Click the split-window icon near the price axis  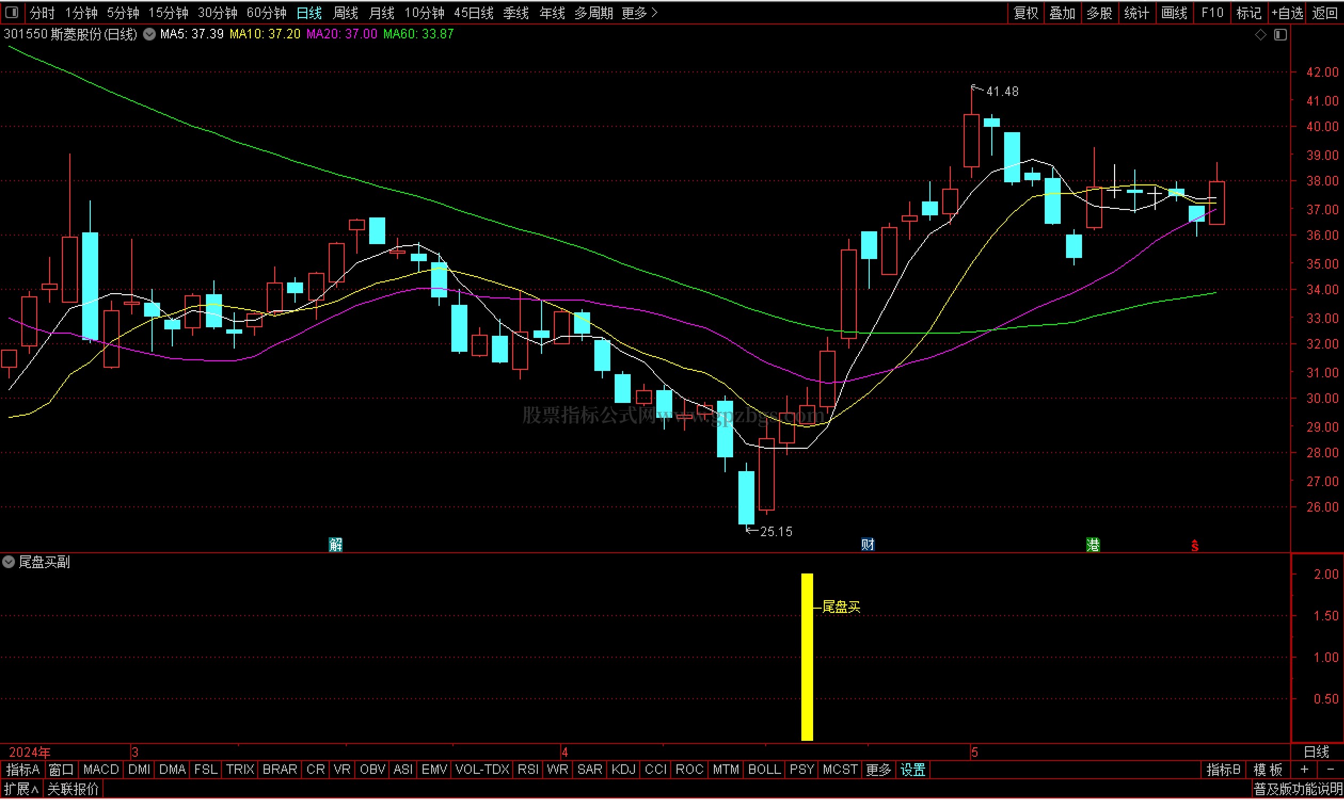1281,35
